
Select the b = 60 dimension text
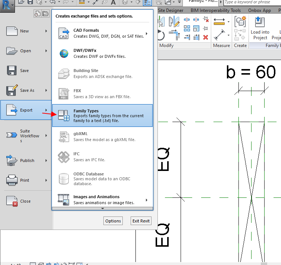pyautogui.click(x=251, y=72)
